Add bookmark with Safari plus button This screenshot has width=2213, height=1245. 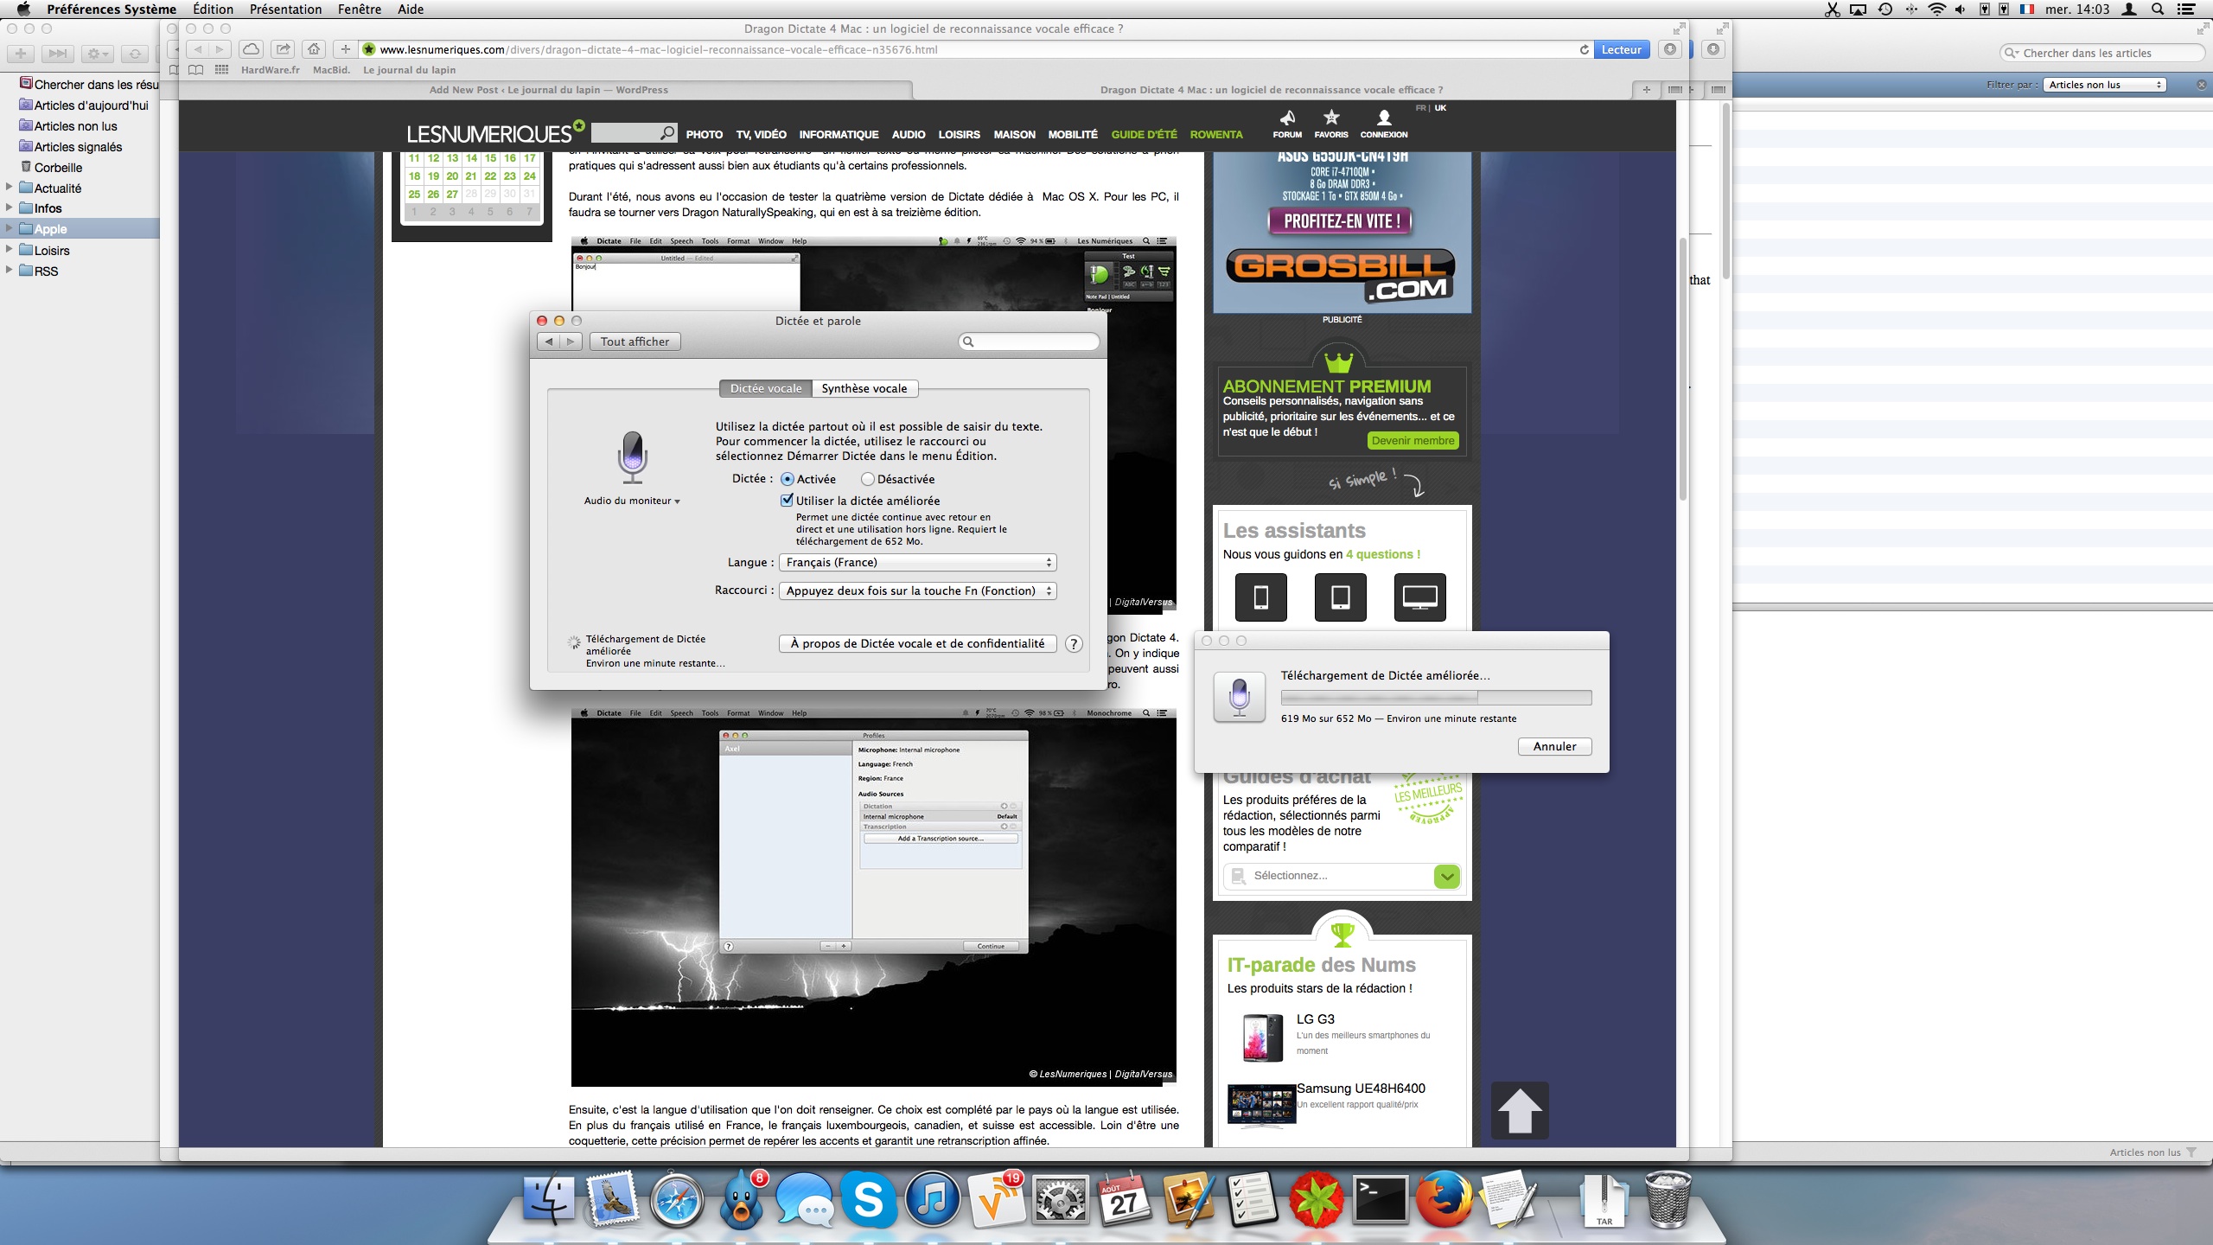(345, 49)
